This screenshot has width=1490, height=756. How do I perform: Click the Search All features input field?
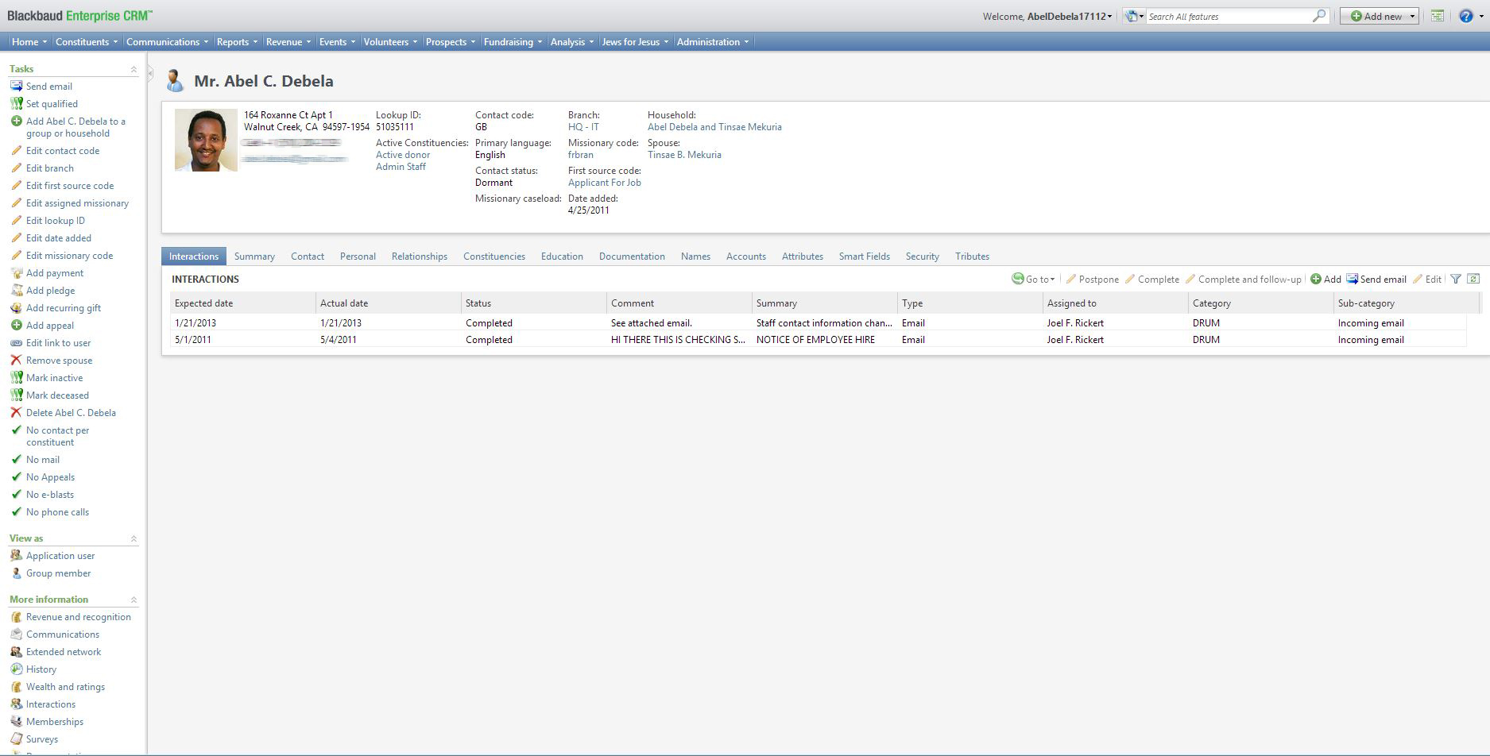(x=1226, y=17)
